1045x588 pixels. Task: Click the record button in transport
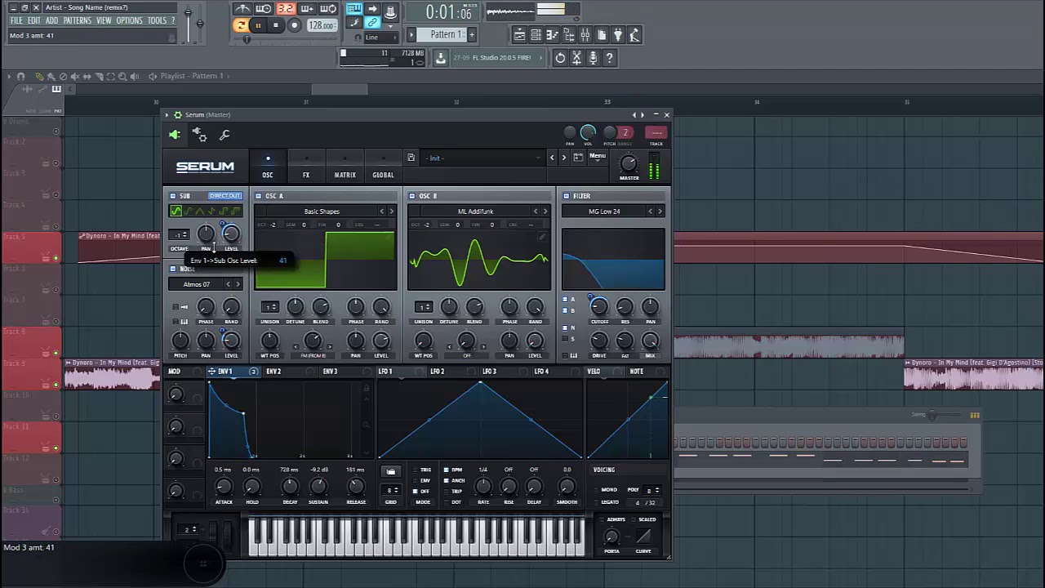click(295, 25)
